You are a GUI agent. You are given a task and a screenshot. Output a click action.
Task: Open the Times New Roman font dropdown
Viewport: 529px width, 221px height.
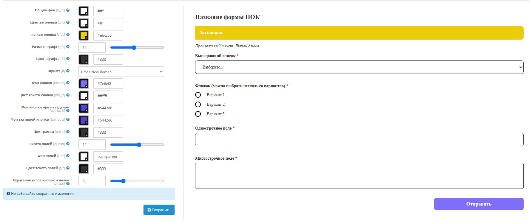pos(121,72)
